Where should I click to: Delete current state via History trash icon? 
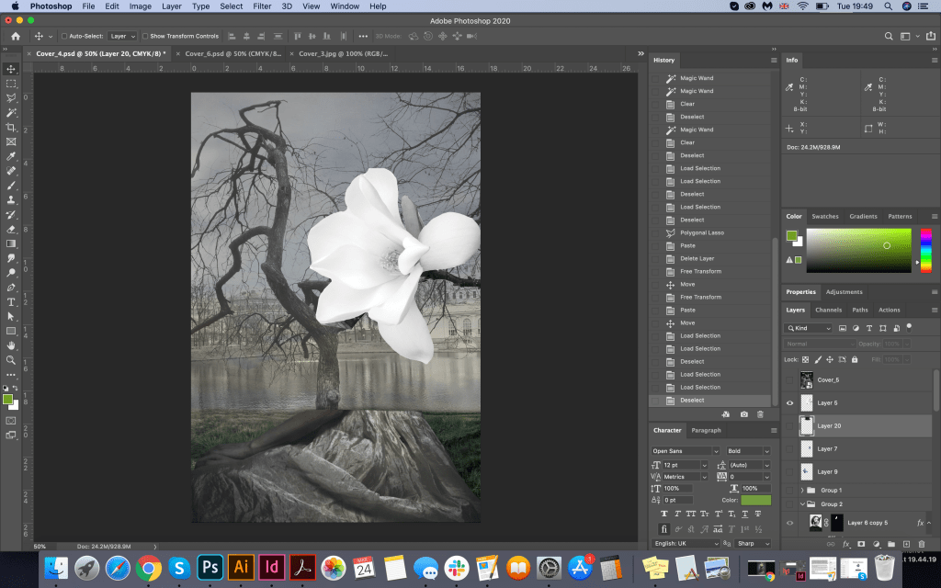pos(760,414)
